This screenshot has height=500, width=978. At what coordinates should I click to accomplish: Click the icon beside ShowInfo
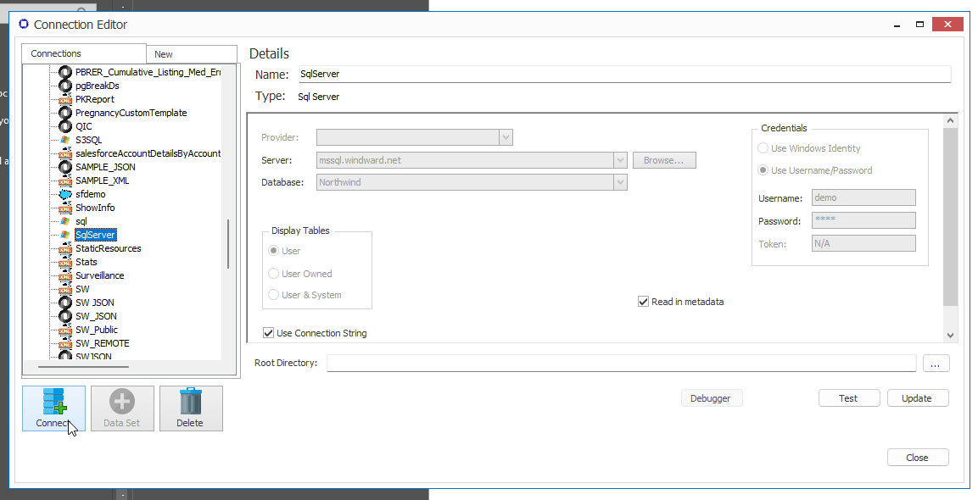[x=65, y=208]
